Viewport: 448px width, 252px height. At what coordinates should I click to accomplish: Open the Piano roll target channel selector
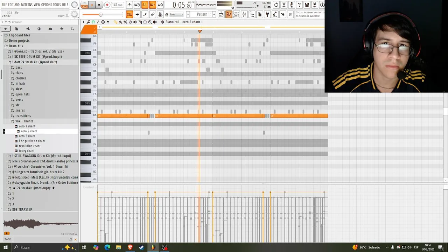(182, 22)
